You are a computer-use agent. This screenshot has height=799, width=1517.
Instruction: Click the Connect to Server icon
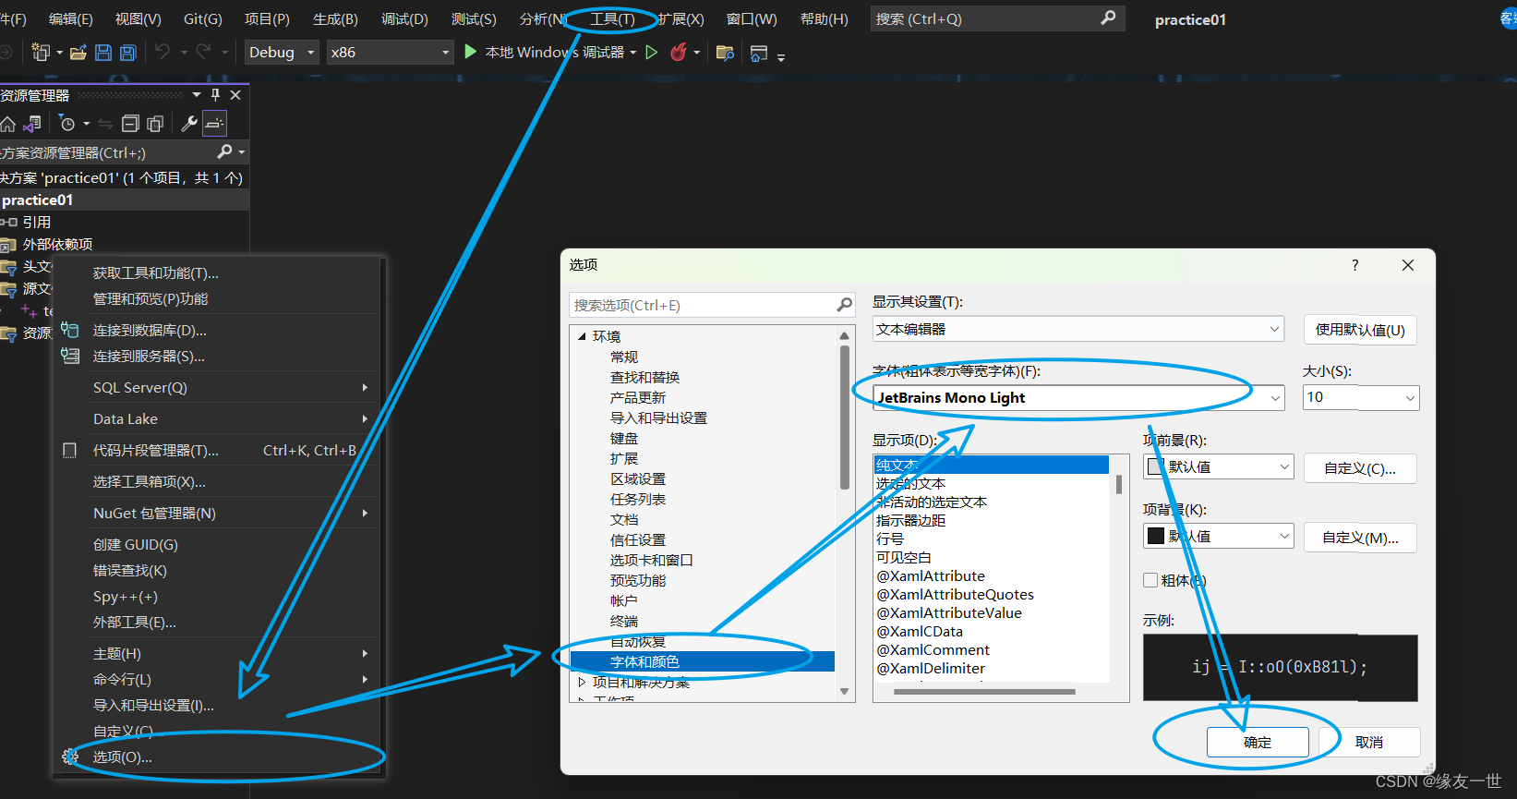click(70, 356)
